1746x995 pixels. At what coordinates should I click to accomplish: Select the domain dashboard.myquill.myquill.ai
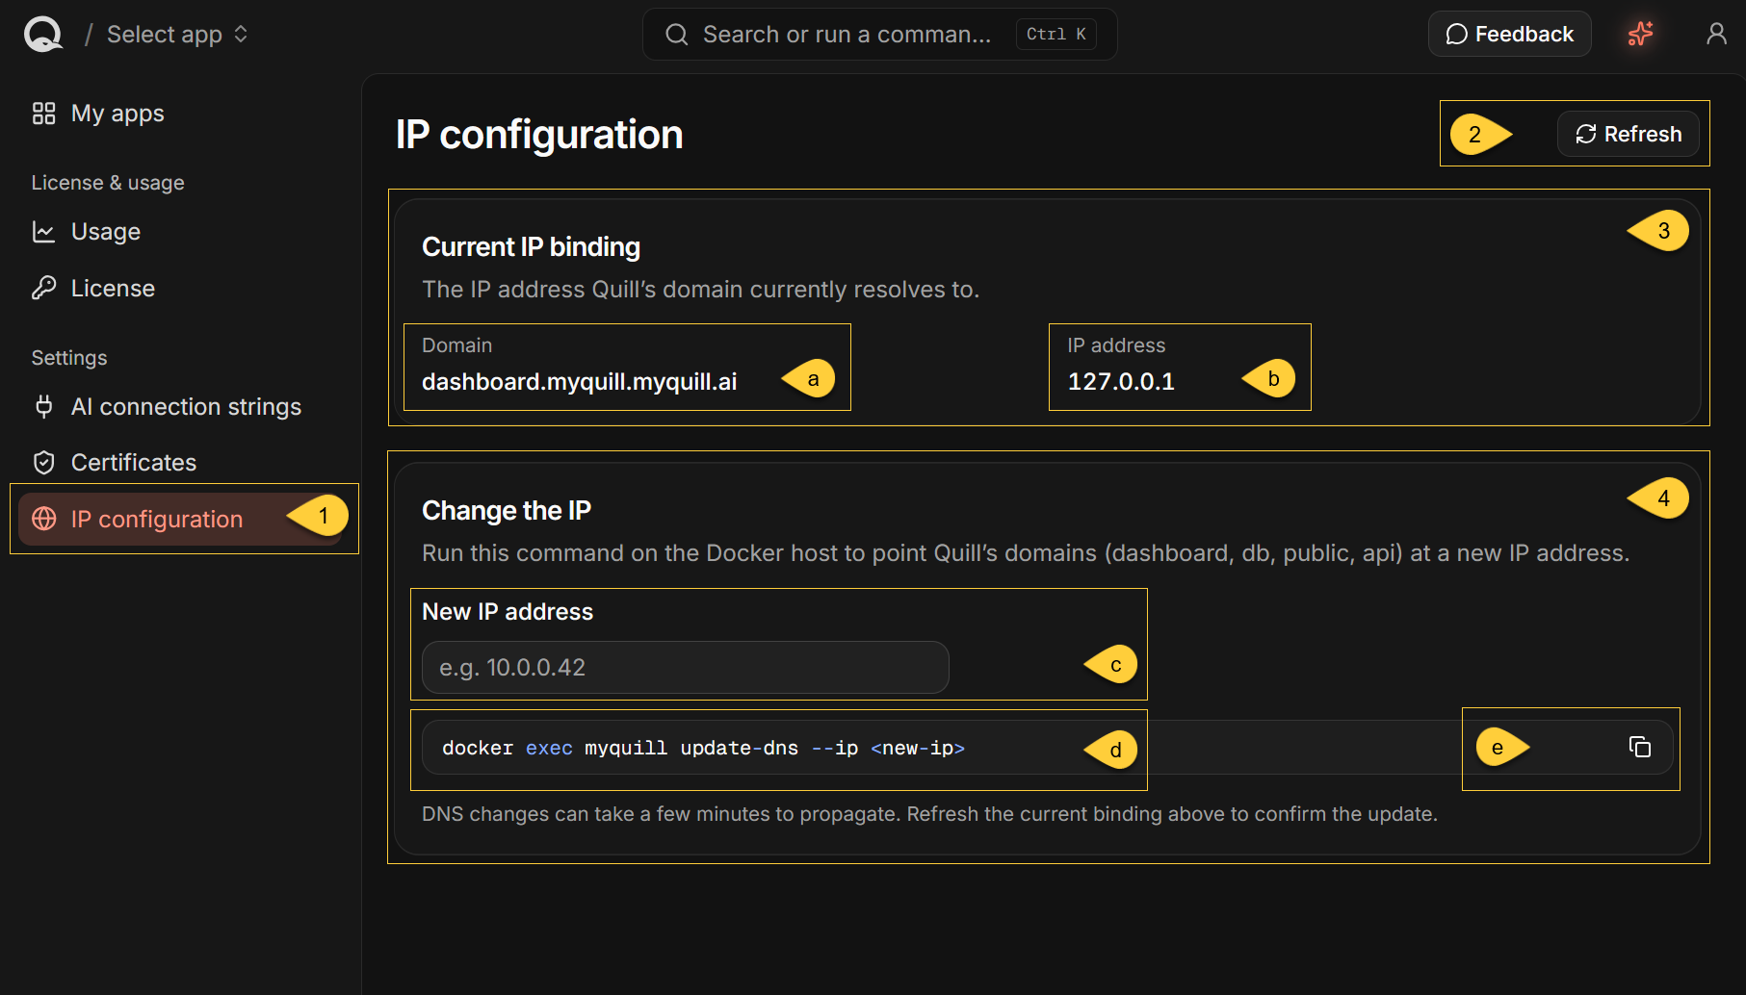point(580,382)
